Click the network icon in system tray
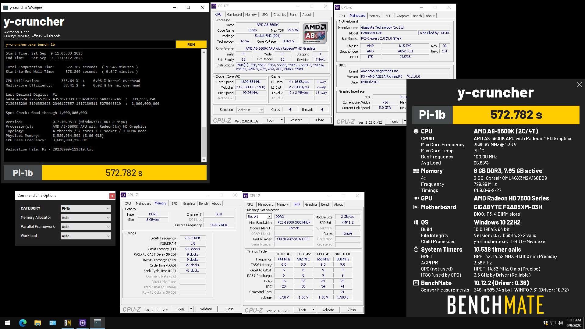This screenshot has width=585, height=329. [x=553, y=323]
